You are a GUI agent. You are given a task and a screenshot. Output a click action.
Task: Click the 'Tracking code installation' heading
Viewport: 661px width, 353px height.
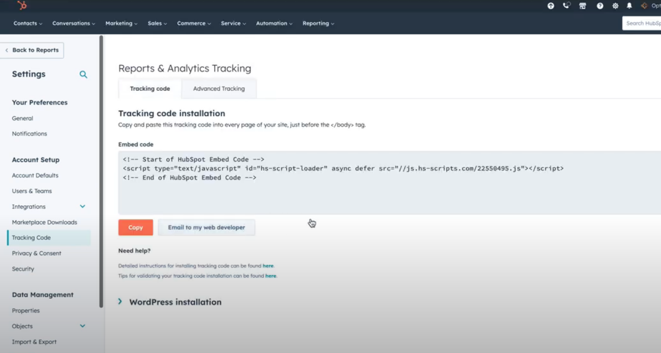(172, 113)
